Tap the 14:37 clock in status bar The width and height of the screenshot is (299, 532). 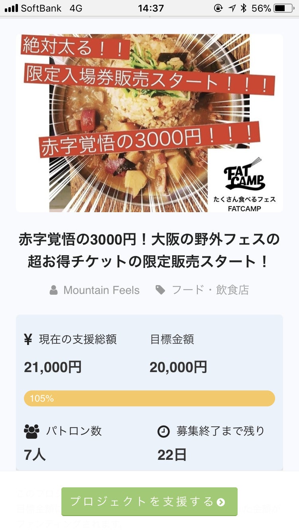pyautogui.click(x=151, y=8)
